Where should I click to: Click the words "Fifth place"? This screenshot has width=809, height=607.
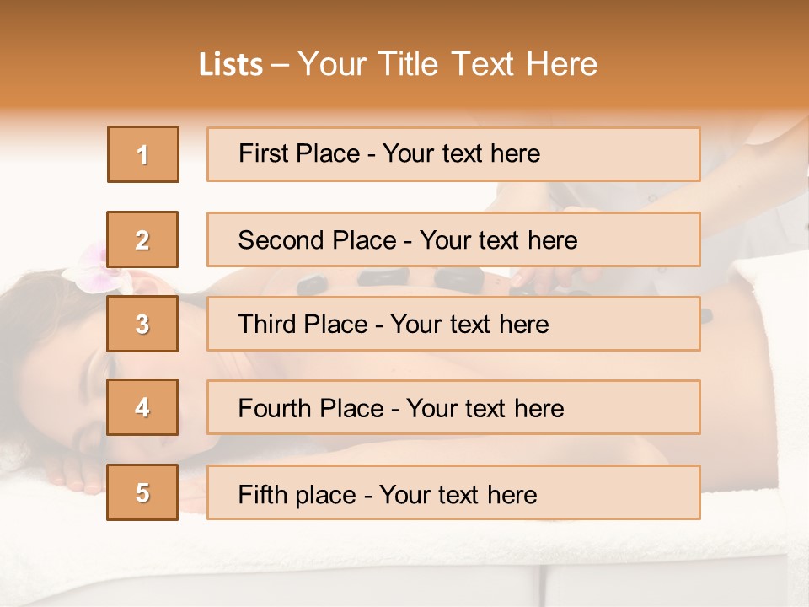297,495
